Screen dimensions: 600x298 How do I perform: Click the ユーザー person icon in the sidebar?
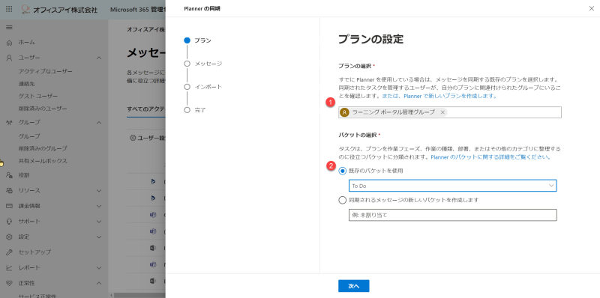click(10, 58)
